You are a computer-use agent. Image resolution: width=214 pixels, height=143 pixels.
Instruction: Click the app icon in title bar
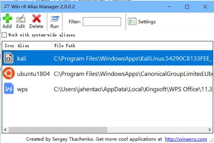[6, 6]
